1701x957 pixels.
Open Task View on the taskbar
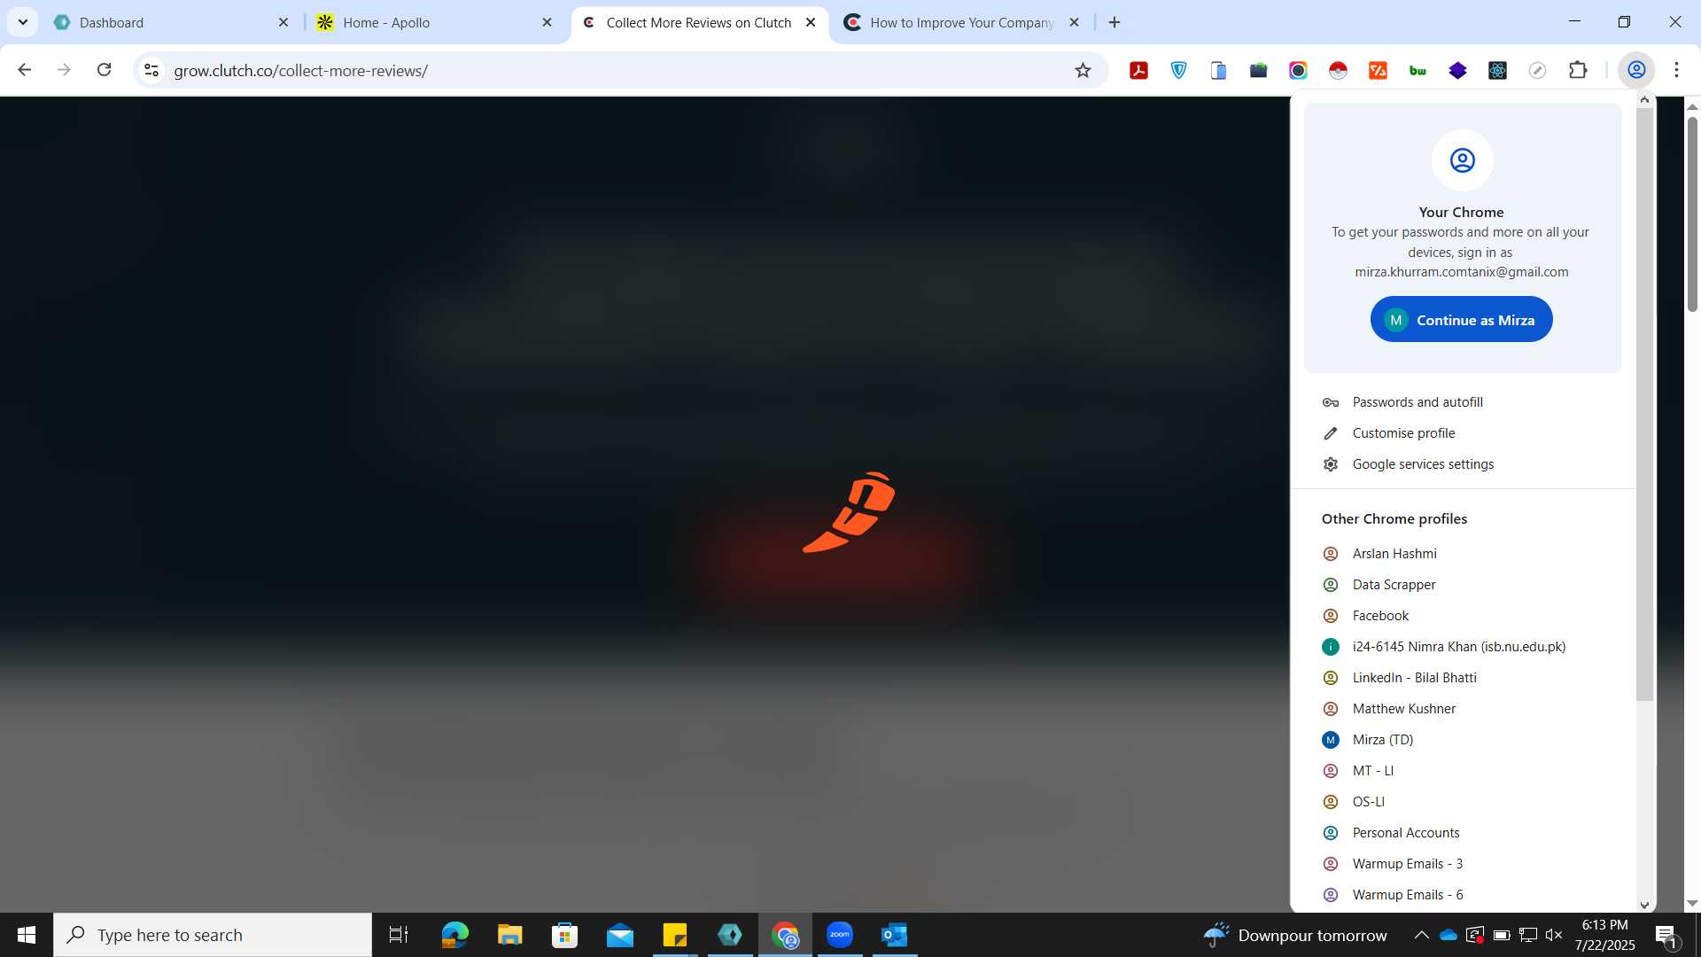click(399, 935)
